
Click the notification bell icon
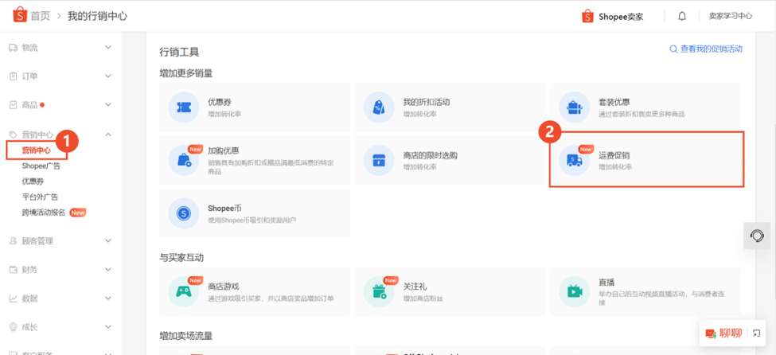(x=682, y=17)
